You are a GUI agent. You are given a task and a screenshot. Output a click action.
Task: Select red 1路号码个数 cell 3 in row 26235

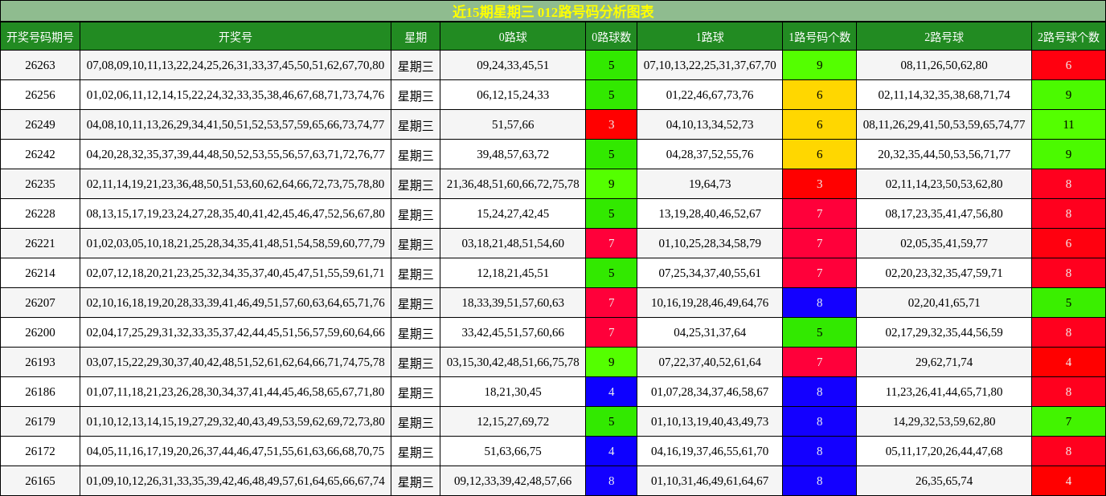click(x=819, y=184)
